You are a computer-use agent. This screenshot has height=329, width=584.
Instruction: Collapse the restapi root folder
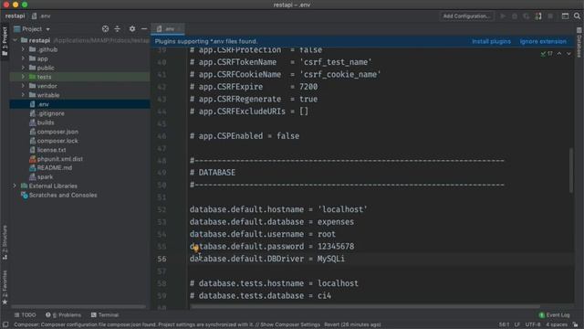15,40
